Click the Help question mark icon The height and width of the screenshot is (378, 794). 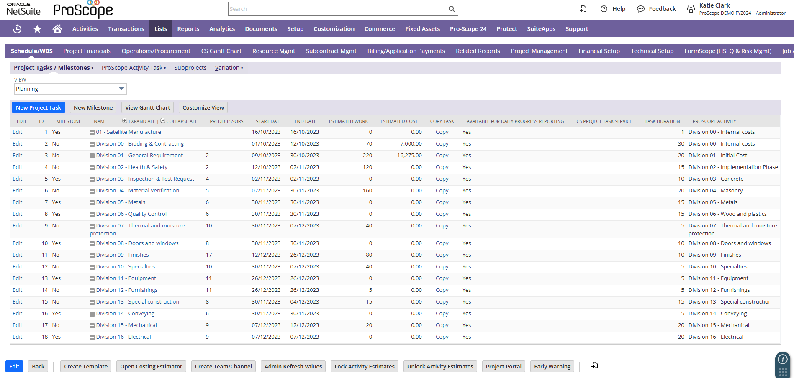click(x=604, y=8)
